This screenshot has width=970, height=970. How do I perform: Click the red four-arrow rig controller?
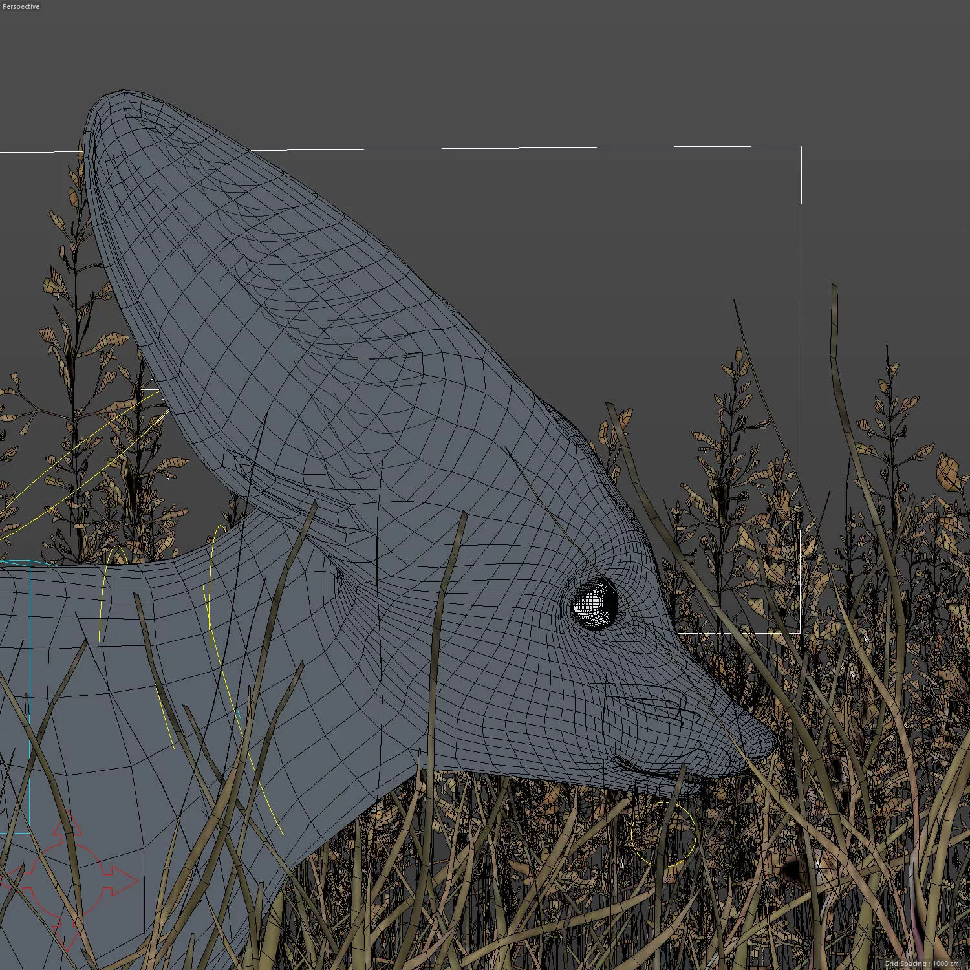[x=68, y=880]
